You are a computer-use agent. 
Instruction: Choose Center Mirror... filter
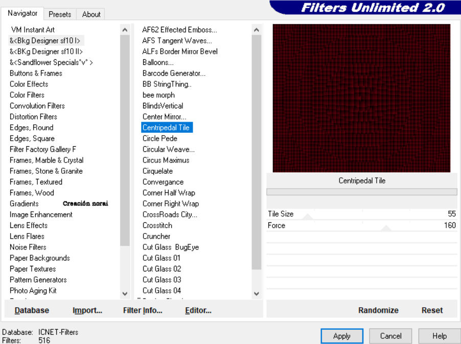[x=164, y=117]
